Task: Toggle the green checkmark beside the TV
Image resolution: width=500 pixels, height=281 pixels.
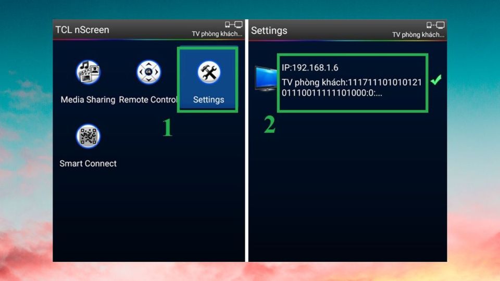Action: pyautogui.click(x=435, y=80)
